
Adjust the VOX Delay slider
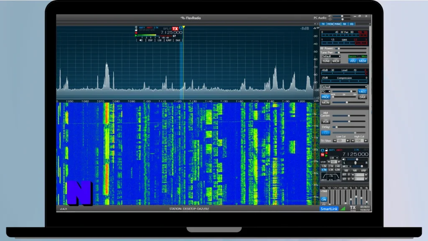[x=349, y=127]
